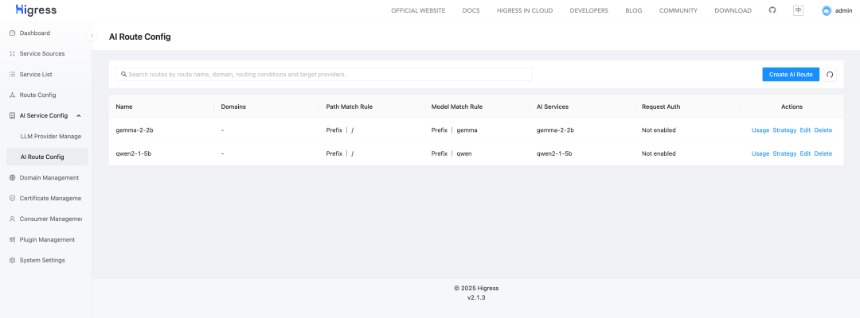This screenshot has width=860, height=318.
Task: Switch language with the 中 icon
Action: [x=798, y=10]
